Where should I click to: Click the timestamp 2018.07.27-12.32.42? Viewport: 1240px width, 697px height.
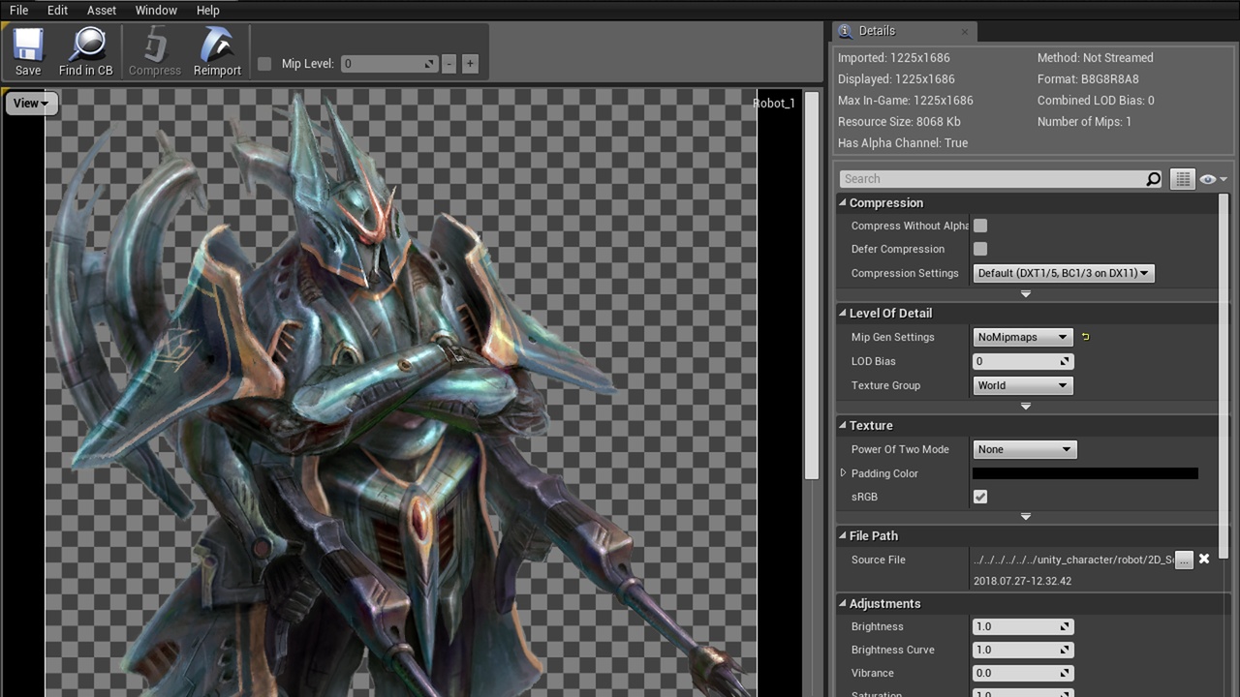1022,582
